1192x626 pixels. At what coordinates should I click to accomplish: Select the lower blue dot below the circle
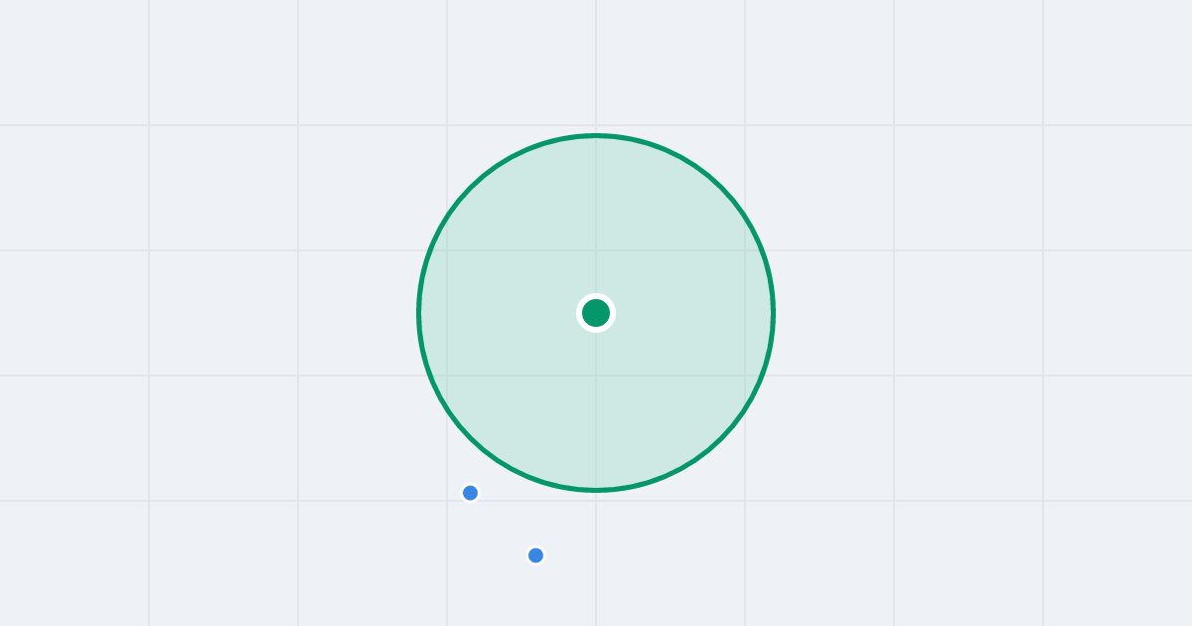point(535,555)
